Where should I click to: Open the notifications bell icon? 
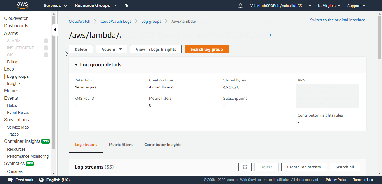pyautogui.click(x=240, y=6)
